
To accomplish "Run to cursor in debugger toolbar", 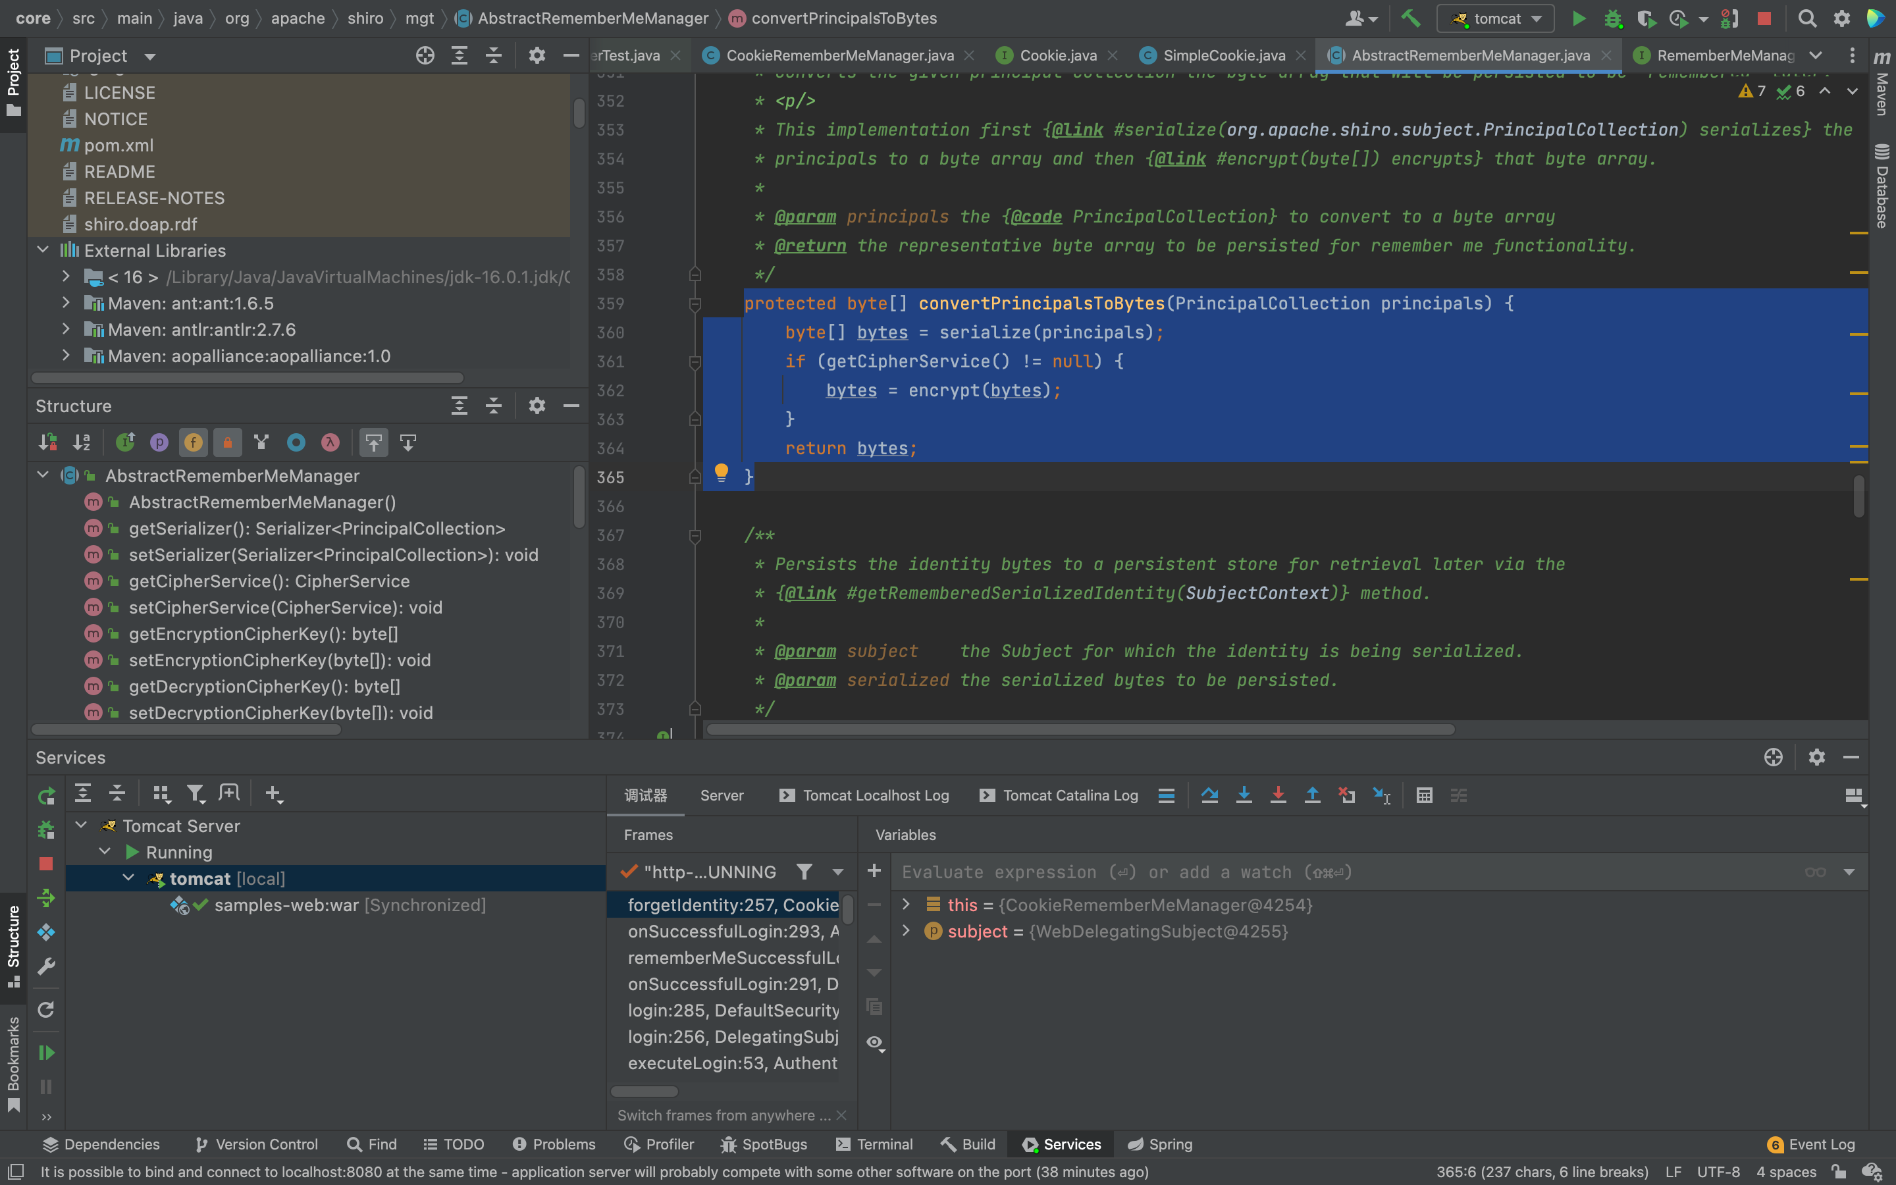I will click(x=1381, y=795).
